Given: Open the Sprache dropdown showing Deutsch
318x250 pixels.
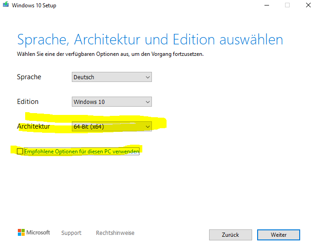Looking at the screenshot, I should [x=112, y=77].
